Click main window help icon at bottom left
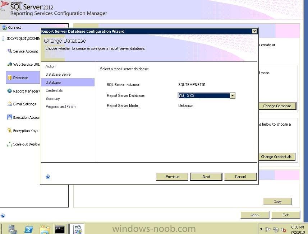 click(3, 216)
